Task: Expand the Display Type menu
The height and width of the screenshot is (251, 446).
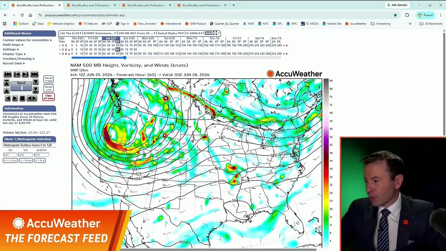Action: [14, 54]
